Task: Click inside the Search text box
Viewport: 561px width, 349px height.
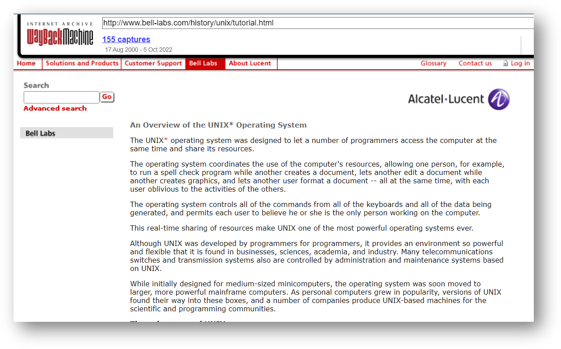Action: click(x=61, y=97)
